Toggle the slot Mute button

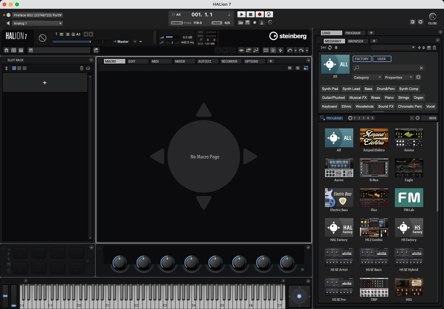pyautogui.click(x=61, y=34)
